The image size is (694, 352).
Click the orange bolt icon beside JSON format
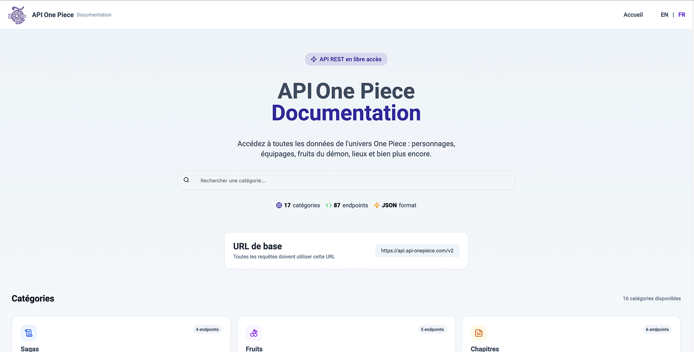tap(377, 205)
